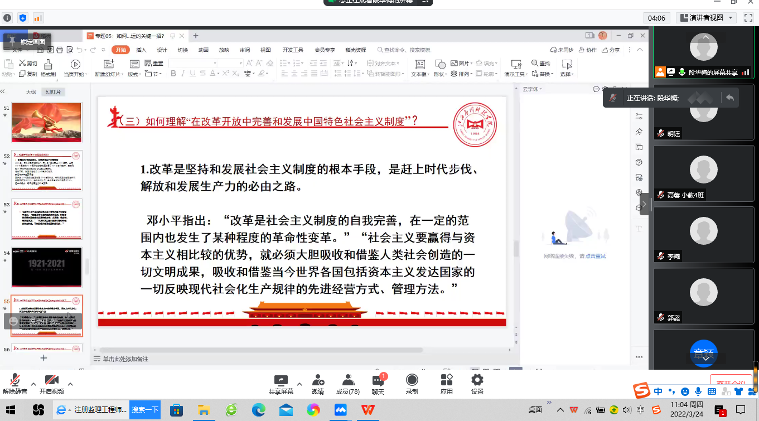Open 共享屏幕 share screen

281,384
